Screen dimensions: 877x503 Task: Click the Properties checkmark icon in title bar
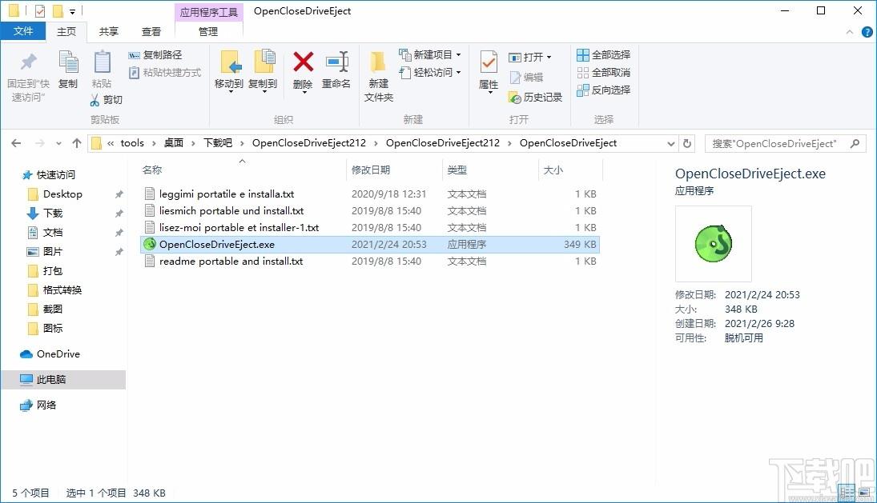[40, 10]
